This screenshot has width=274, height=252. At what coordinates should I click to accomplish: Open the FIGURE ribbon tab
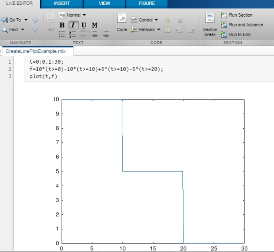(147, 3)
